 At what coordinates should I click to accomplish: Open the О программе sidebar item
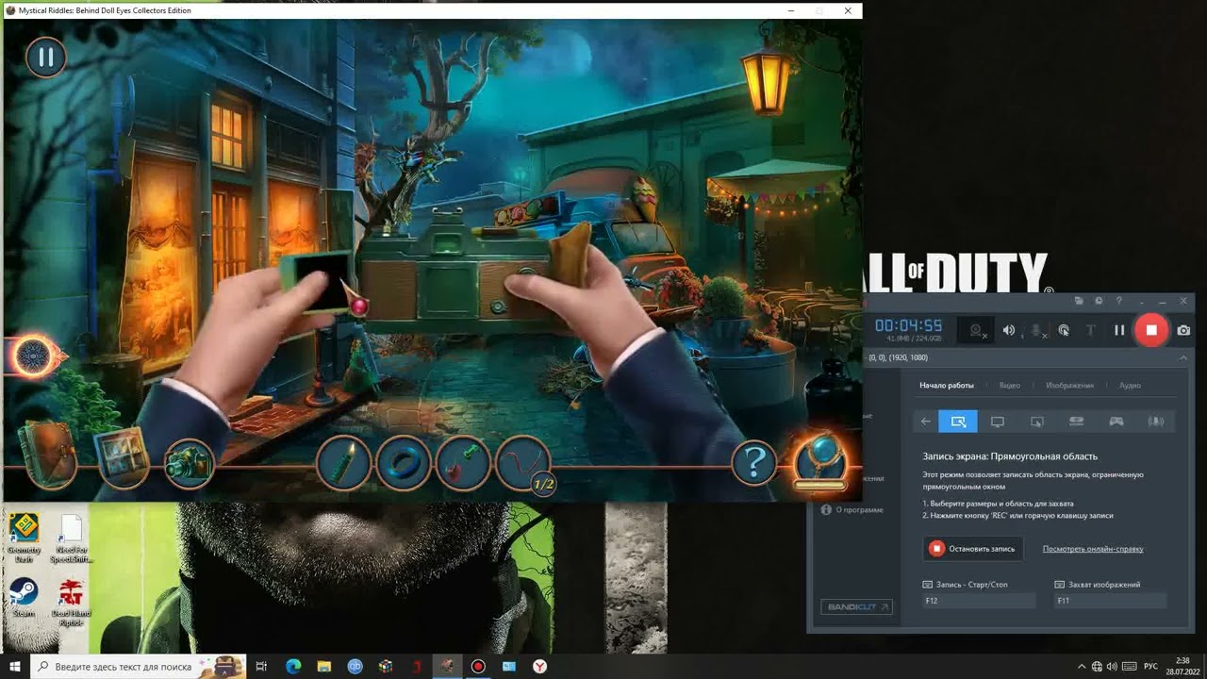(x=852, y=509)
